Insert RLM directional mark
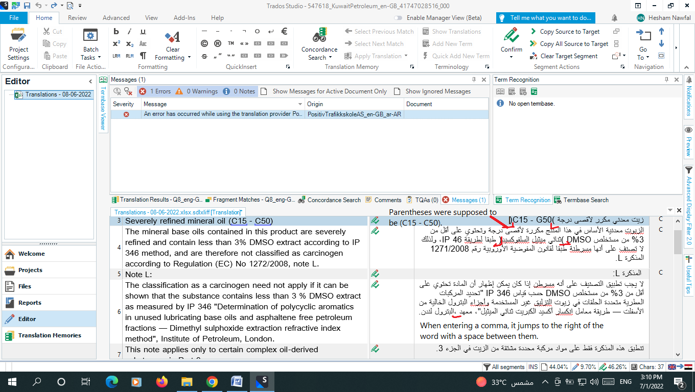695x392 pixels. click(x=130, y=56)
